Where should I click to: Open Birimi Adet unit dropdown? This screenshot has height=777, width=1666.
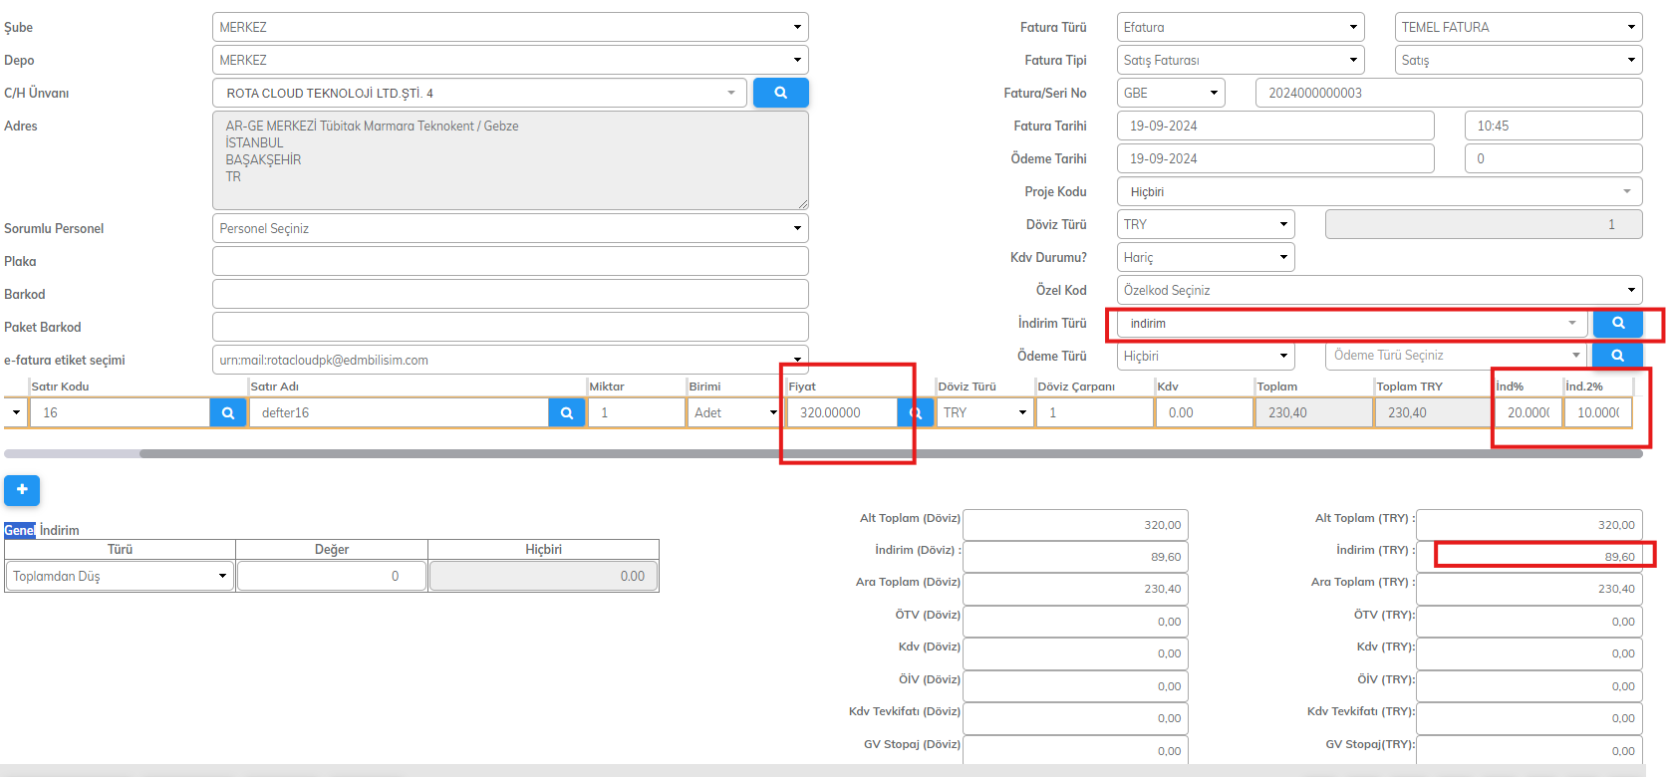pyautogui.click(x=734, y=412)
